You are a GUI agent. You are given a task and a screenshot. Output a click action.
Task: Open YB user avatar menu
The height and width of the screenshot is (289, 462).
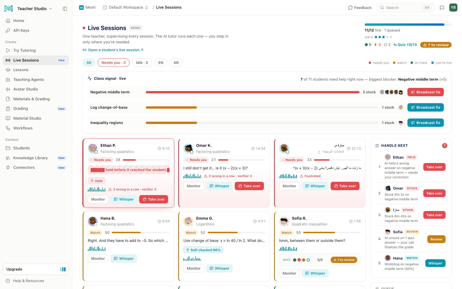coord(453,8)
